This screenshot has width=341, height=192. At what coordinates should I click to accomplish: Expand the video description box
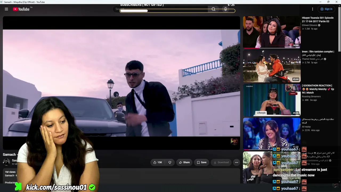[121, 176]
